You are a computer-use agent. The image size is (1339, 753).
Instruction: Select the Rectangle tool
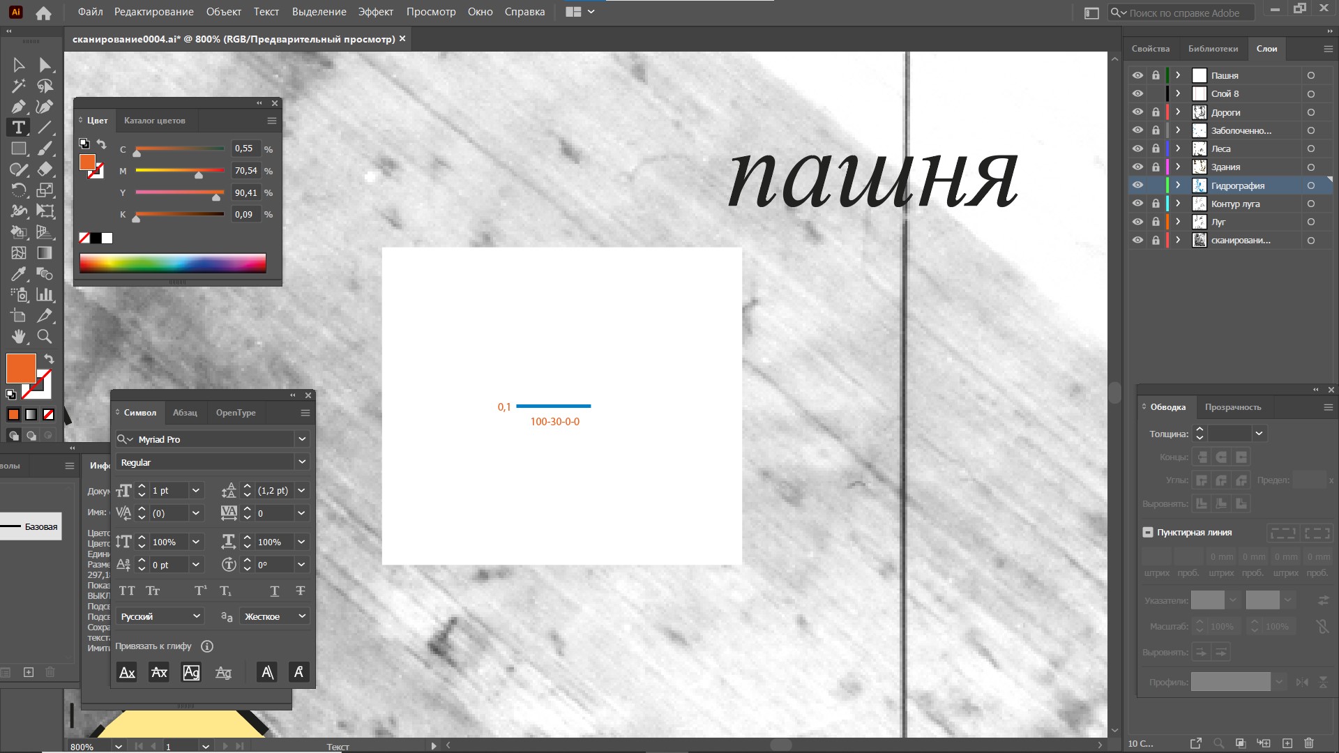point(19,149)
